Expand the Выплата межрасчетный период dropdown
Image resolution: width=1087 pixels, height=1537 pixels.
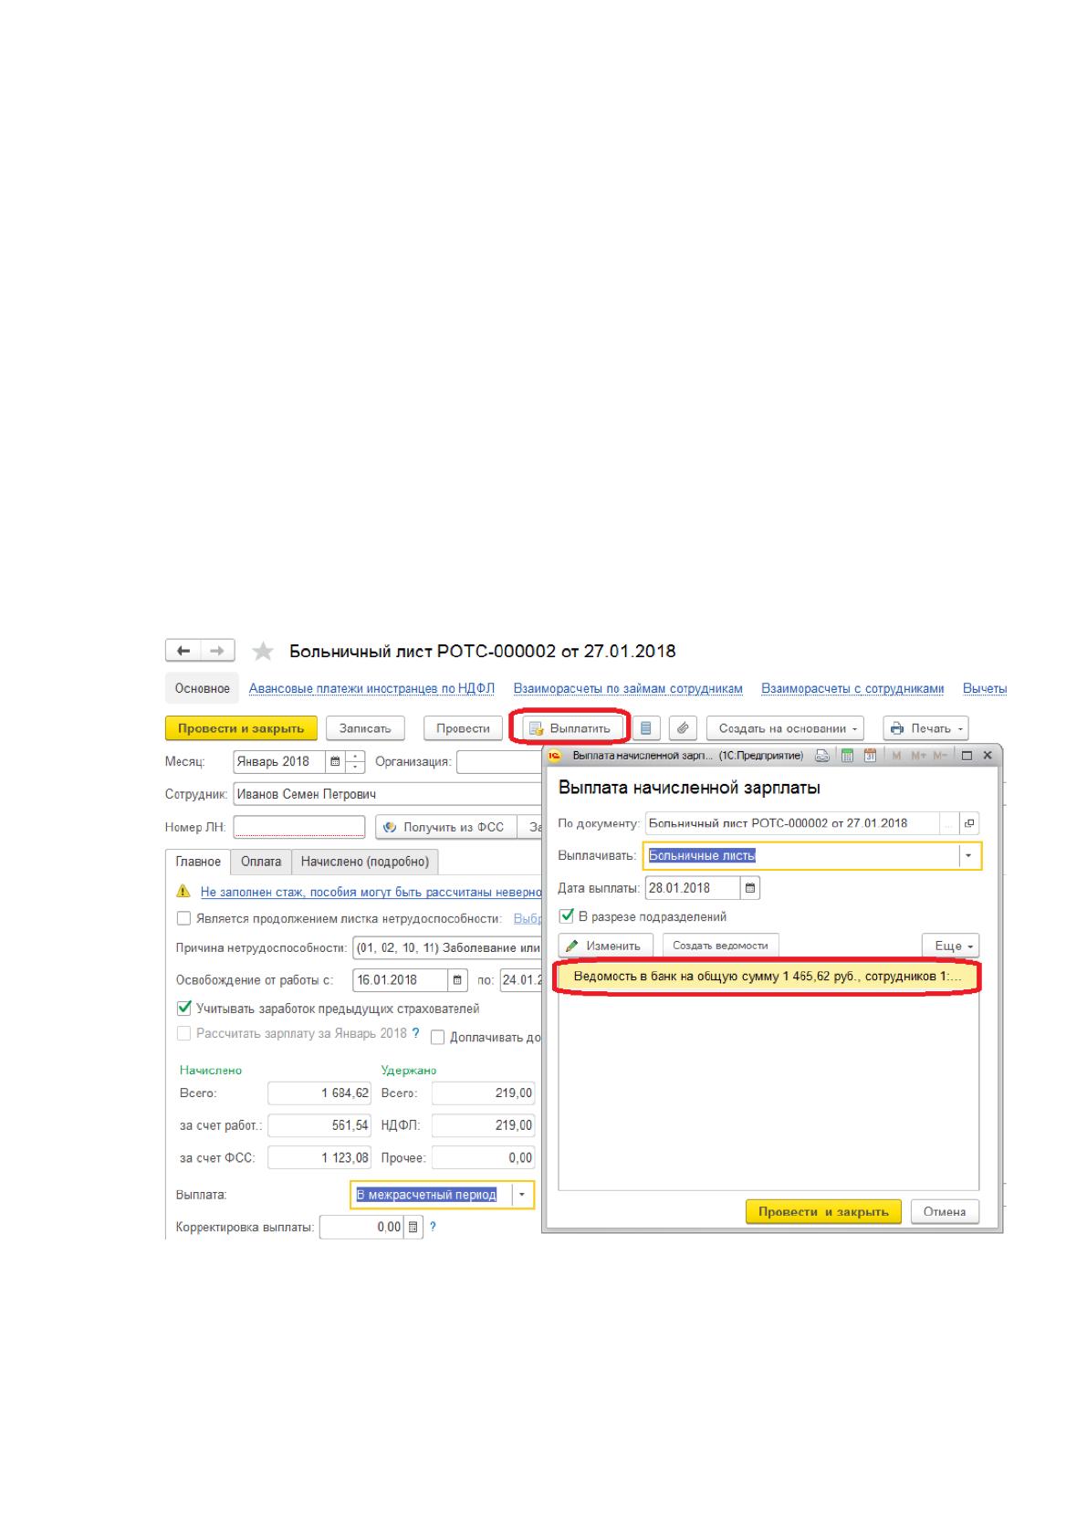522,1195
